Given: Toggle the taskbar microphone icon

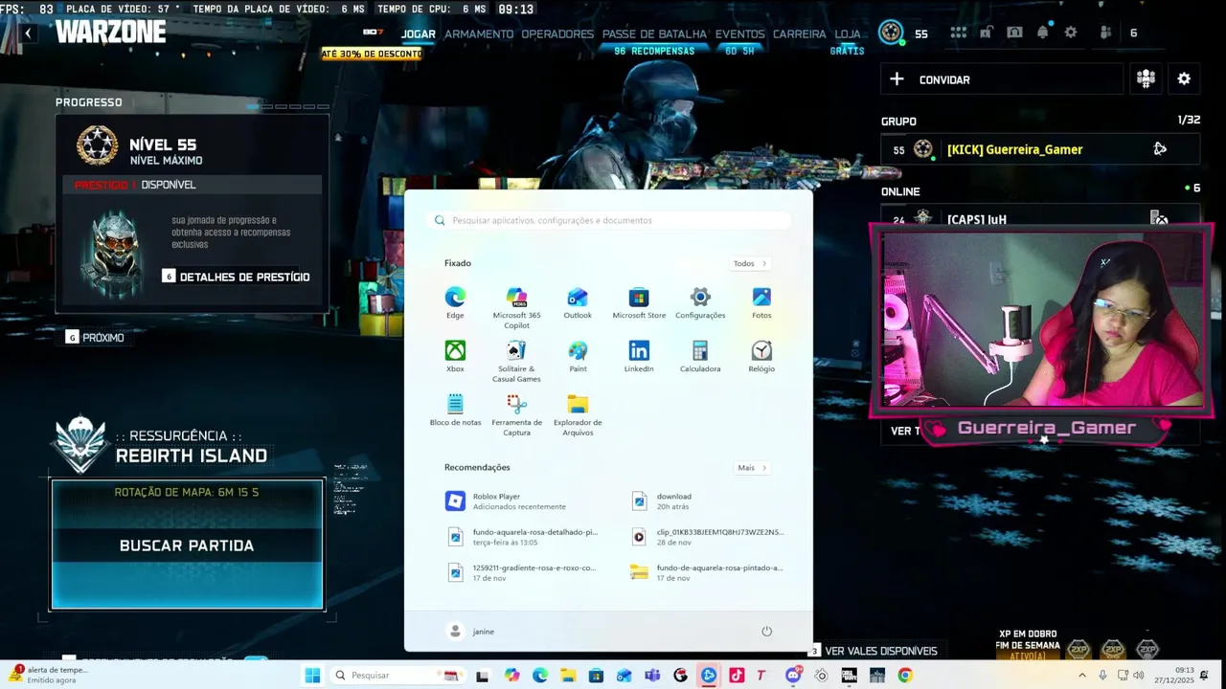Looking at the screenshot, I should click(1102, 676).
